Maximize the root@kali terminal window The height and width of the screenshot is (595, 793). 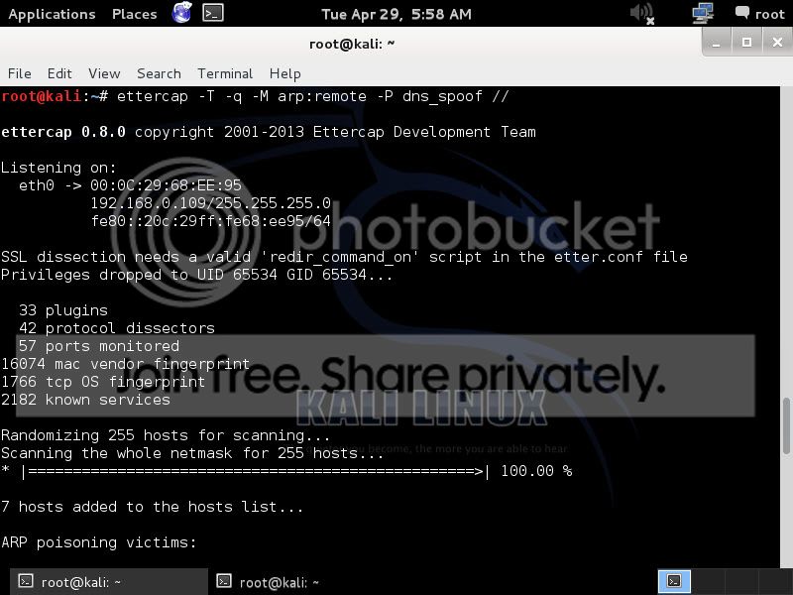click(x=746, y=43)
